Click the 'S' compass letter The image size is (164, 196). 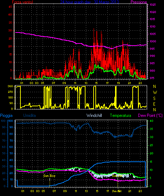[154, 99]
